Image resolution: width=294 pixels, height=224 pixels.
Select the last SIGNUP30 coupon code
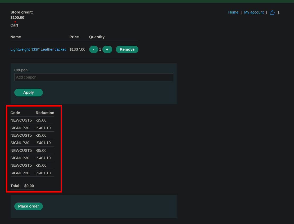20,173
